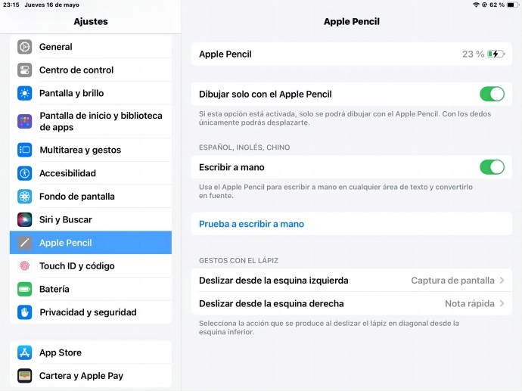Tap Prueba a escribir a mano link
The width and height of the screenshot is (522, 391).
coord(251,224)
